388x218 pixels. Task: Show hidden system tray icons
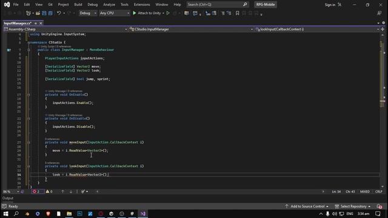point(321,214)
